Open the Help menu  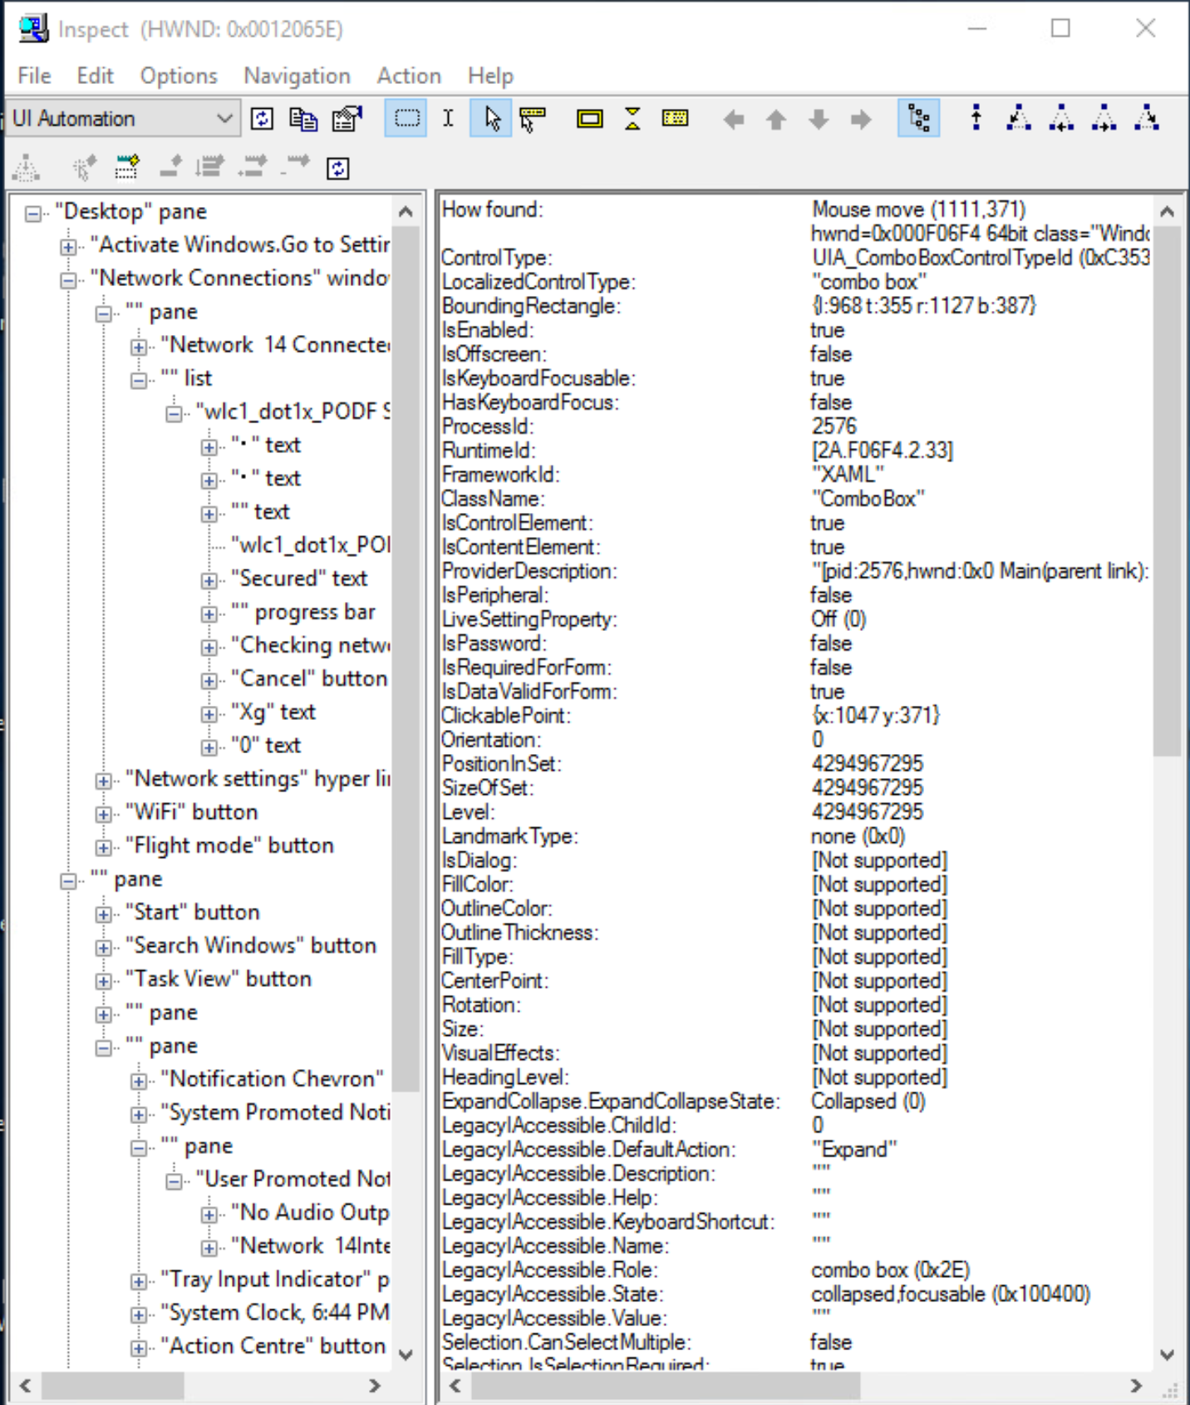(x=490, y=76)
